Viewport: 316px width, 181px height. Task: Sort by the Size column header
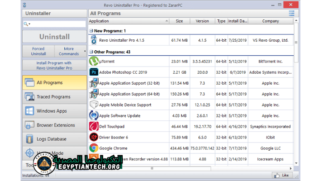point(179,21)
